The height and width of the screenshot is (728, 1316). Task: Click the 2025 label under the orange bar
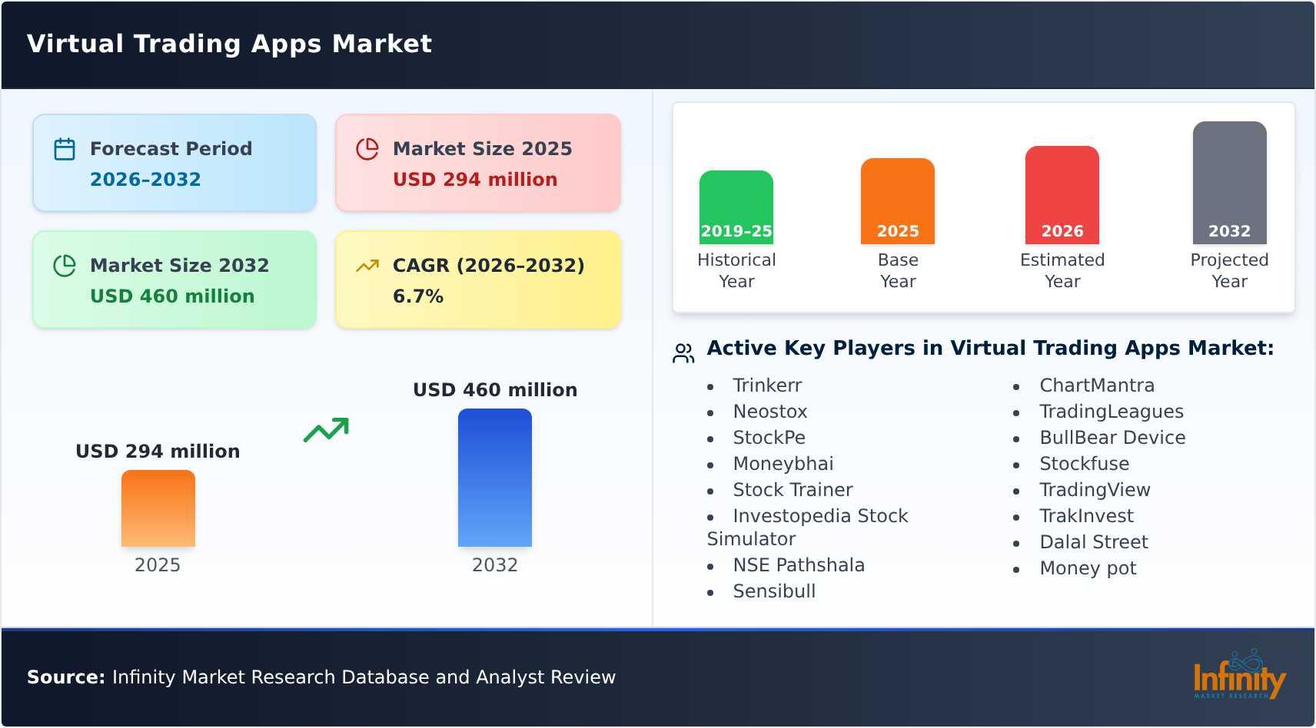click(158, 565)
